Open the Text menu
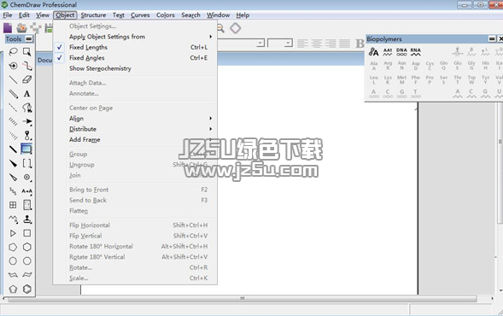Screen dimensions: 503x316 [119, 15]
